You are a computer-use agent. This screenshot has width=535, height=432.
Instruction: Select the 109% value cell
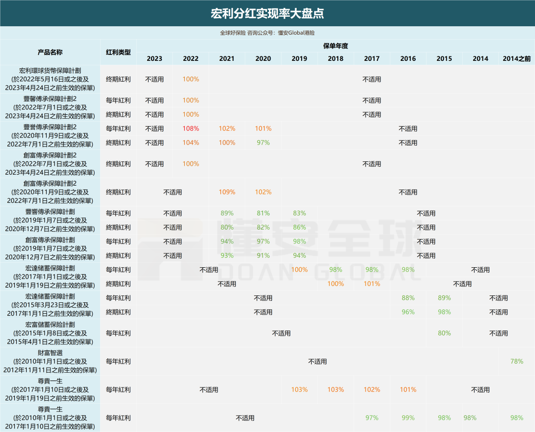227,192
